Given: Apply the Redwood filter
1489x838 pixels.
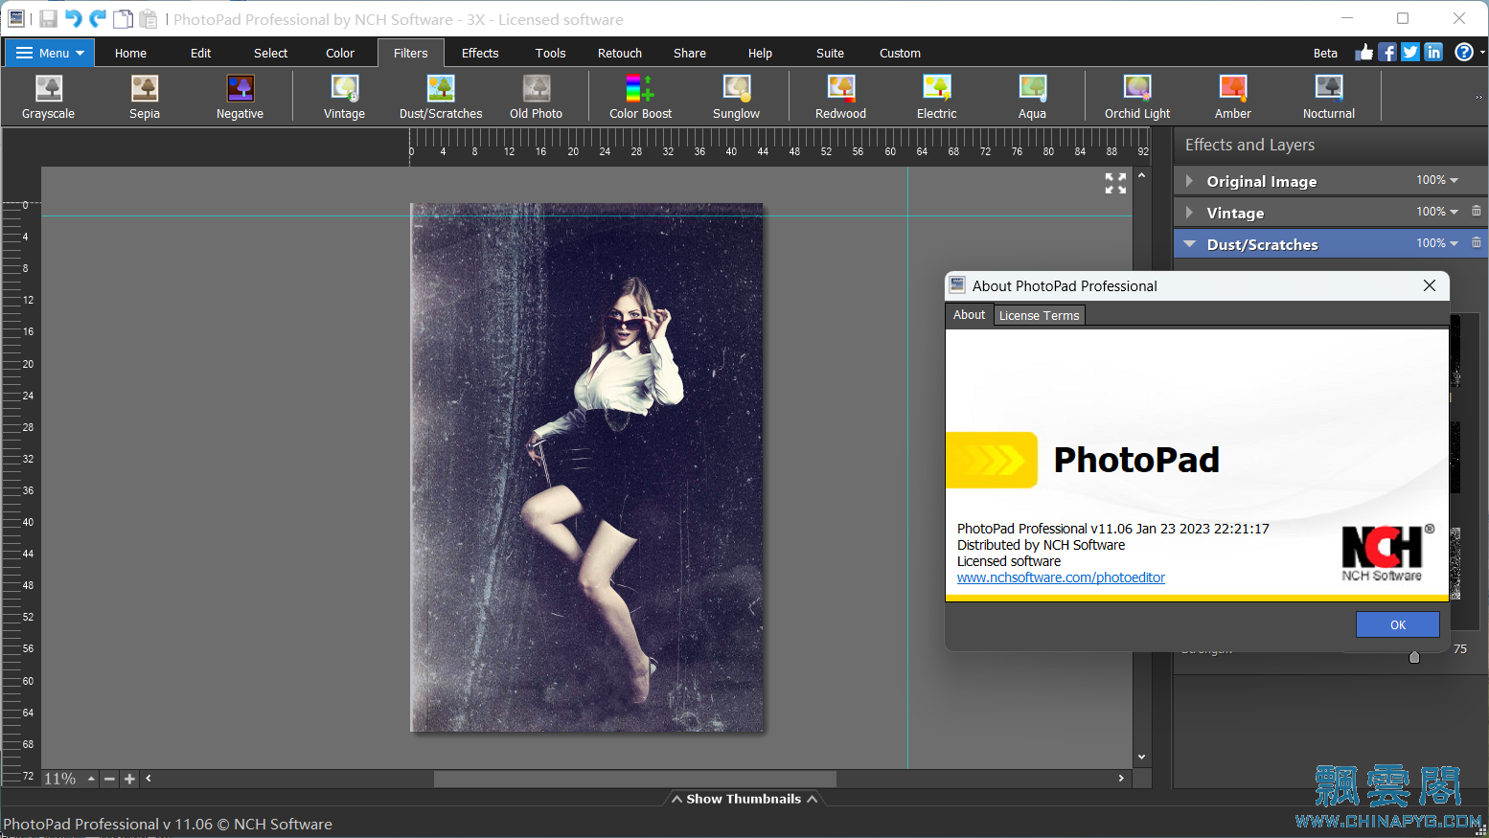Looking at the screenshot, I should (840, 98).
